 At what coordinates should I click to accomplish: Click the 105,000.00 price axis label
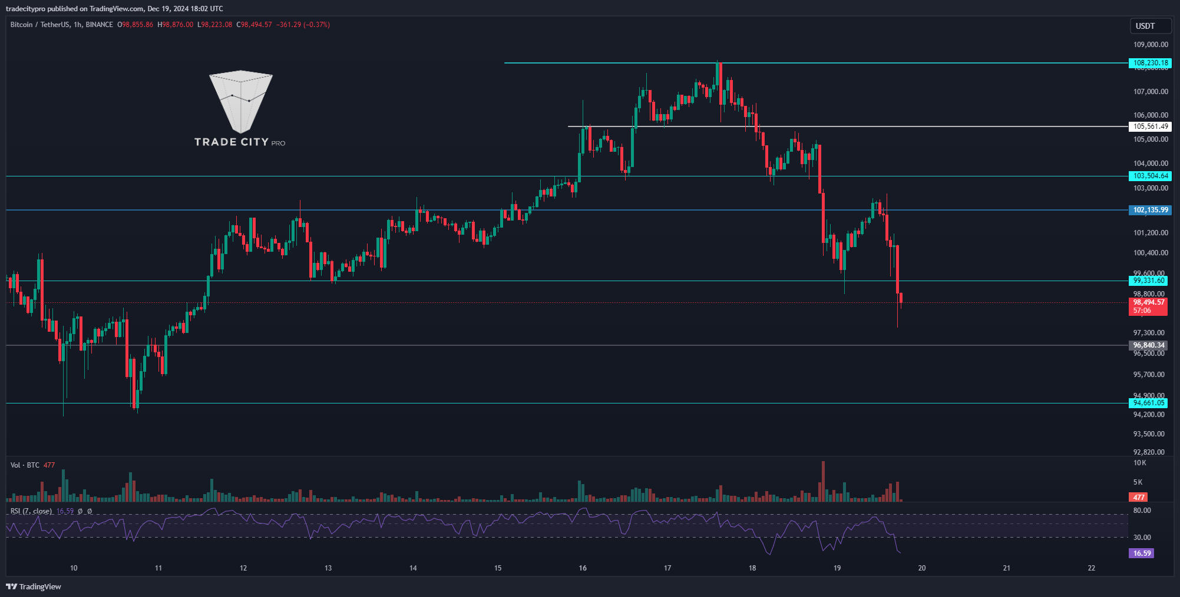click(1151, 139)
